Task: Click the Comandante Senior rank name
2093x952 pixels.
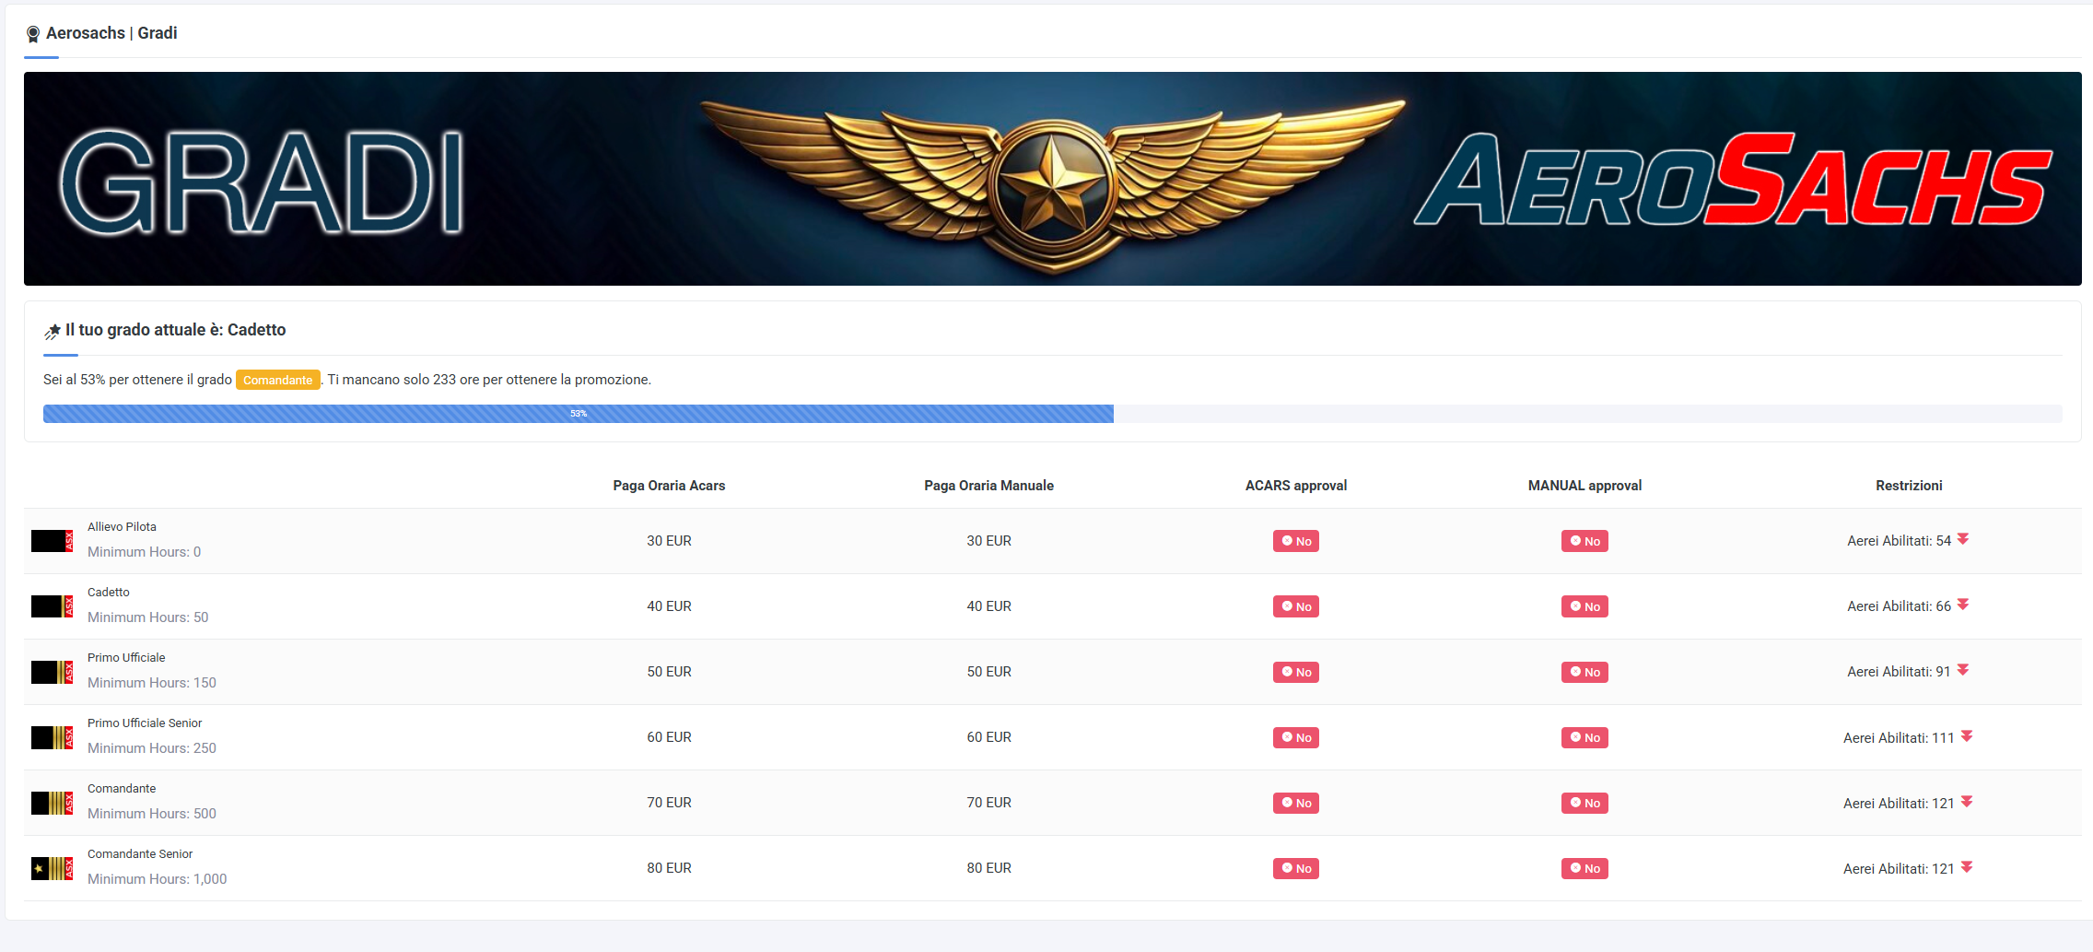Action: click(x=140, y=854)
